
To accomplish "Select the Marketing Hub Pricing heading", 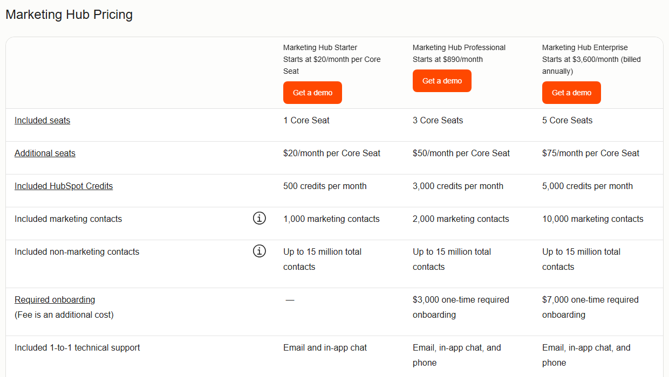I will coord(69,15).
